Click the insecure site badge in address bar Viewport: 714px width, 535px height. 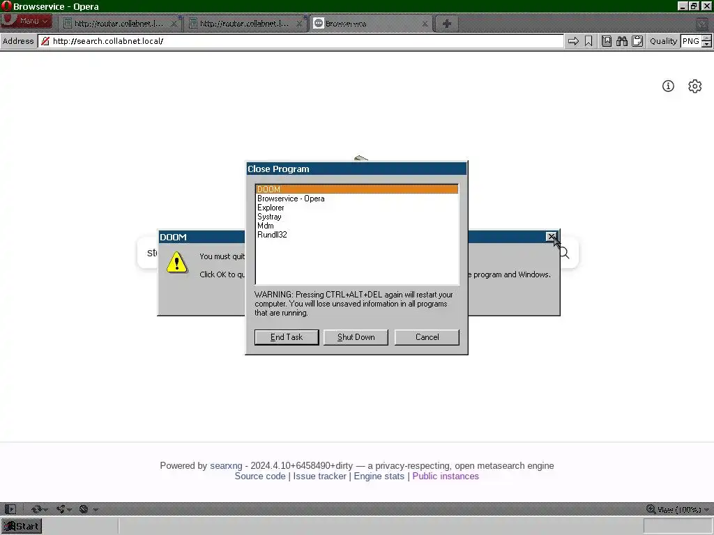[x=45, y=41]
